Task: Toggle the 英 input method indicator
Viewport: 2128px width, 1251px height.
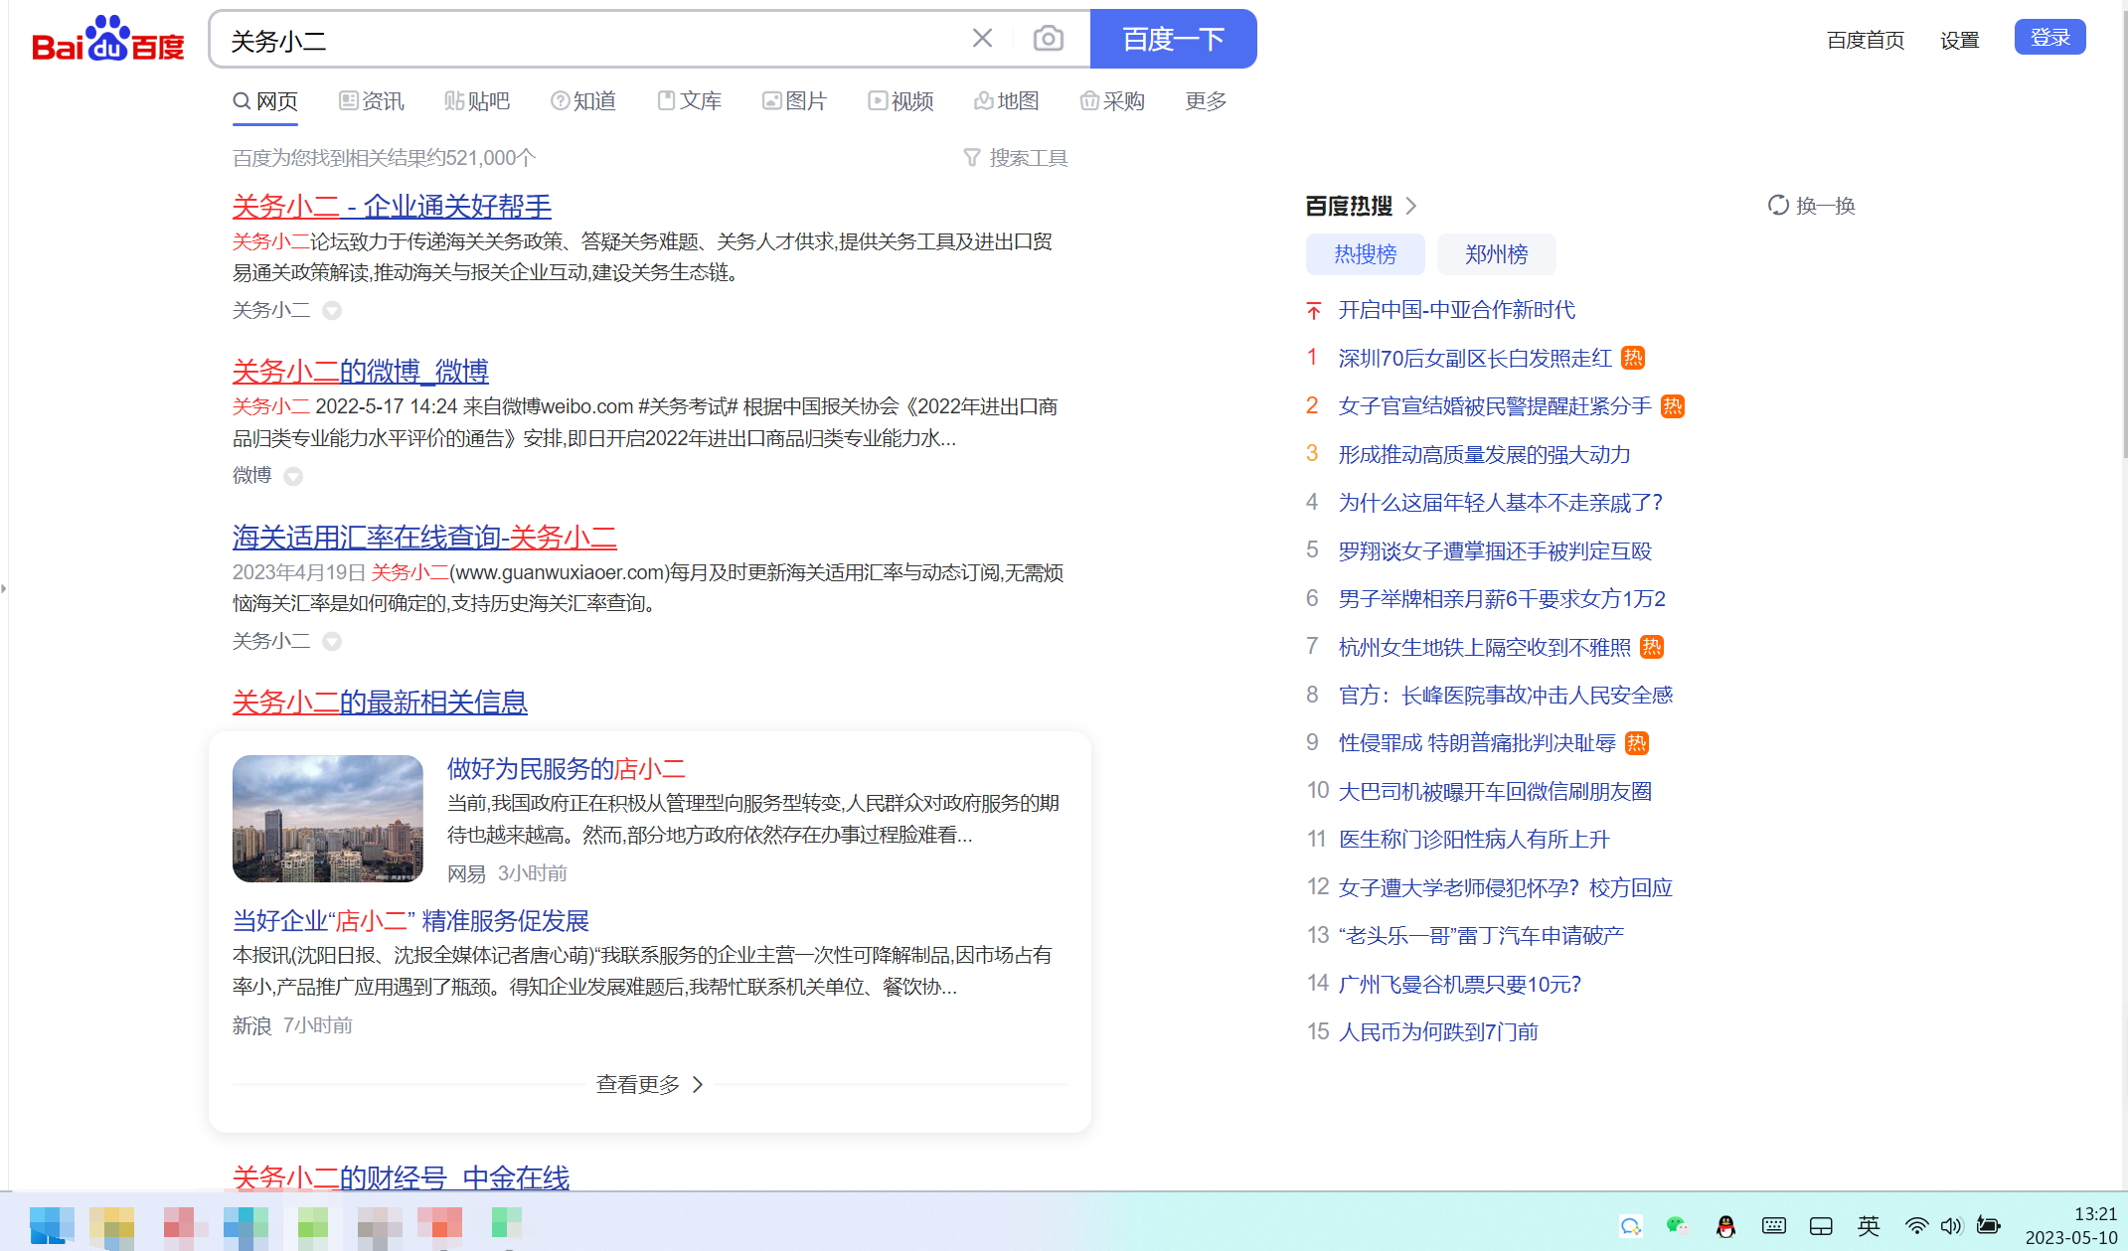Action: point(1869,1226)
